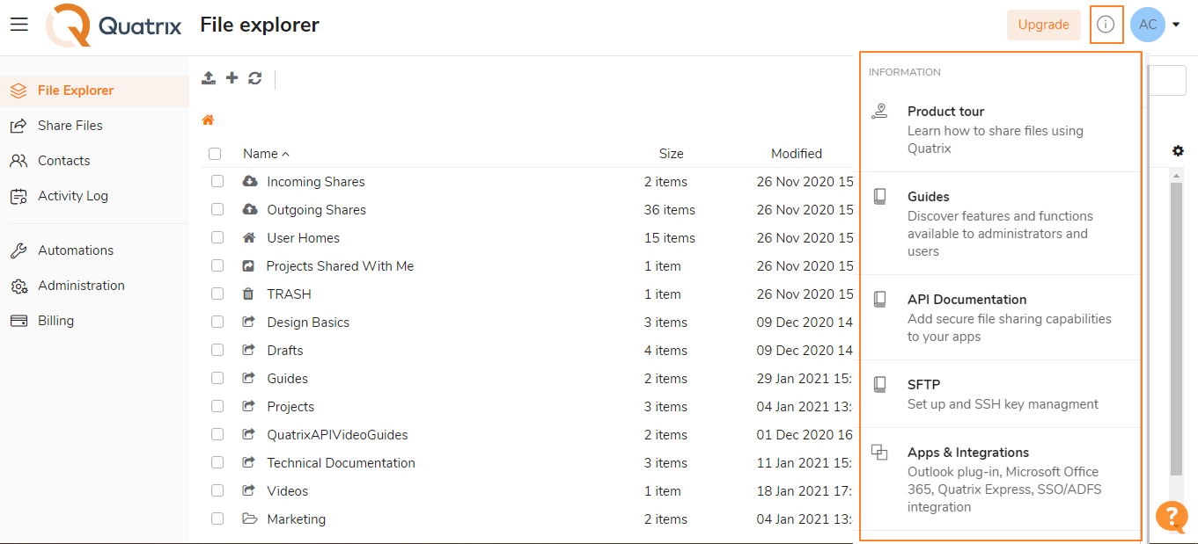
Task: Click the Outgoing Shares cloud icon
Action: click(x=250, y=210)
